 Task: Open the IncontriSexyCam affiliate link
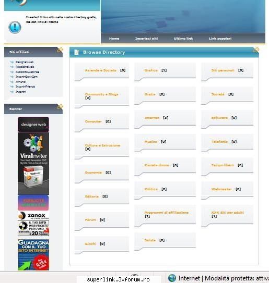click(x=27, y=77)
